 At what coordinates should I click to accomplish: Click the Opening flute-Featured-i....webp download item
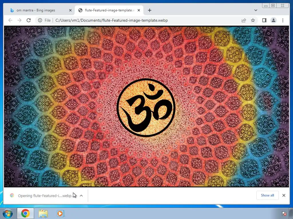tap(45, 196)
